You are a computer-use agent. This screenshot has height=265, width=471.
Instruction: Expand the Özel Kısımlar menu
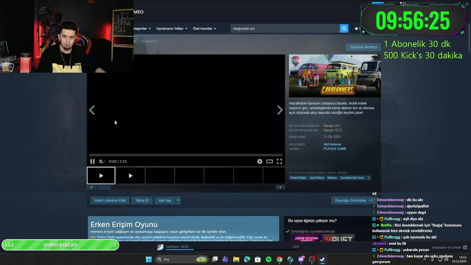coord(205,28)
